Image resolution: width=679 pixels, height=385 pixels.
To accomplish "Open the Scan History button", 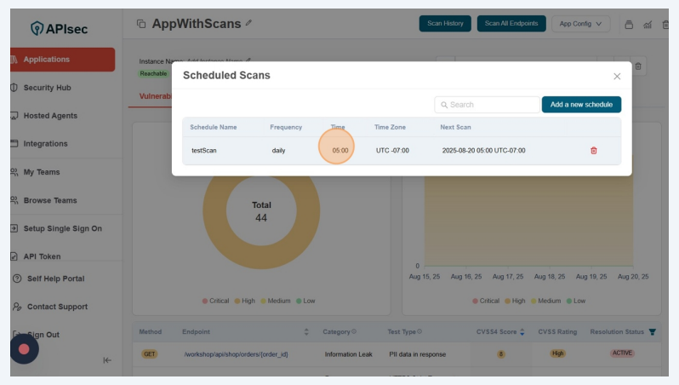I will click(x=445, y=24).
